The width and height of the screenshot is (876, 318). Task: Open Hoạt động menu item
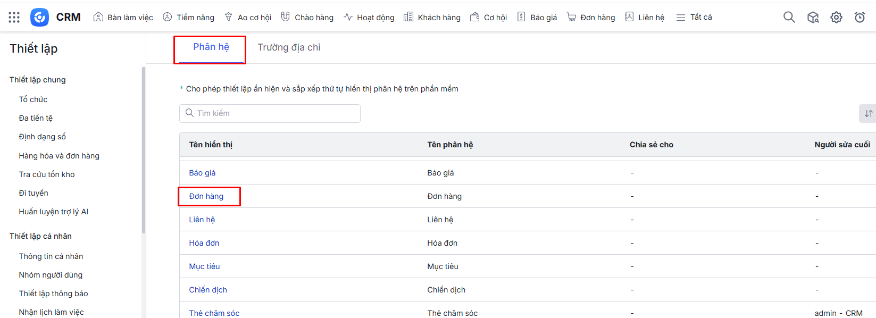[369, 18]
